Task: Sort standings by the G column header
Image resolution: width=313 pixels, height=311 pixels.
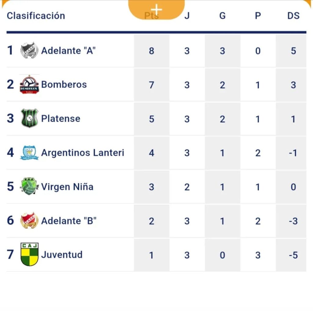Action: click(222, 16)
